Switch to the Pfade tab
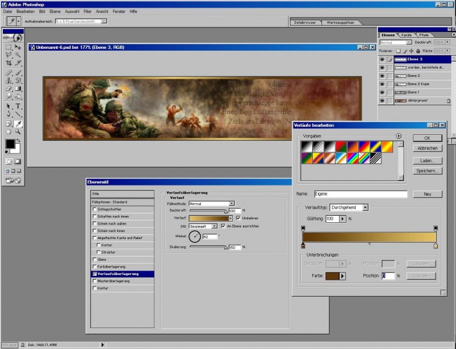The image size is (456, 349). click(x=424, y=35)
